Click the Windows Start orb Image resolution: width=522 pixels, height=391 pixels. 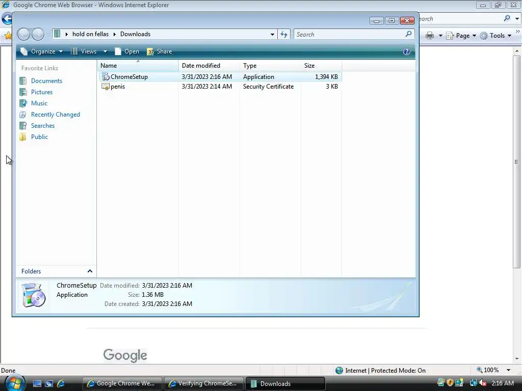tap(15, 383)
